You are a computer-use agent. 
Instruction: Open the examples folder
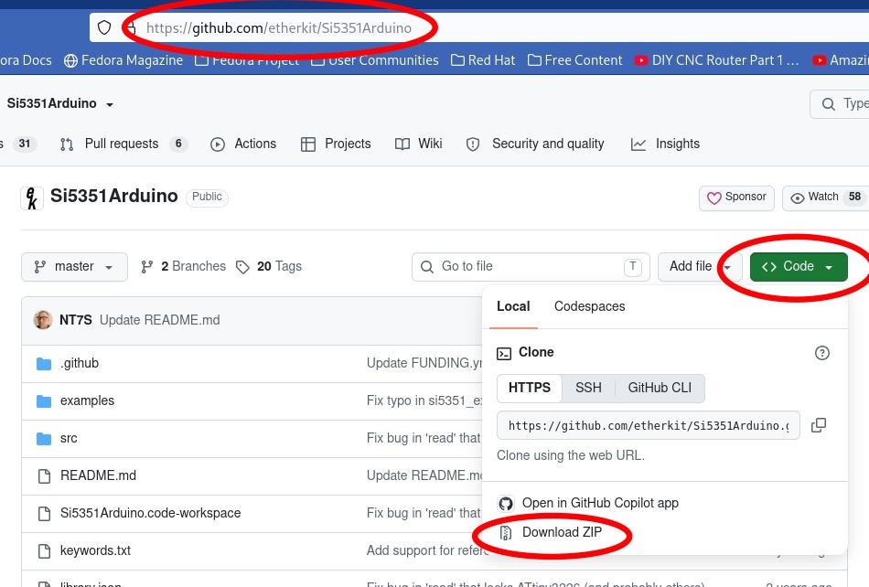87,400
